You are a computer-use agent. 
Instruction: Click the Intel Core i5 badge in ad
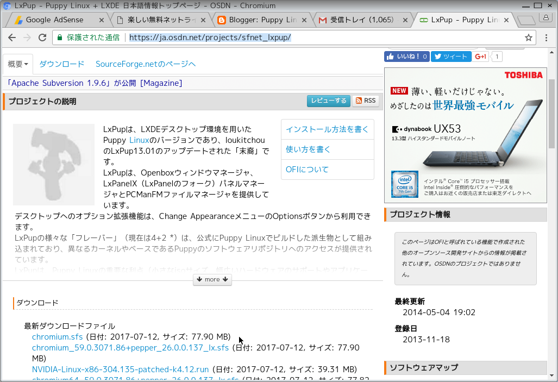405,184
